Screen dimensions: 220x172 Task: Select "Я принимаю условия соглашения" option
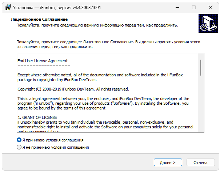(x=19, y=140)
